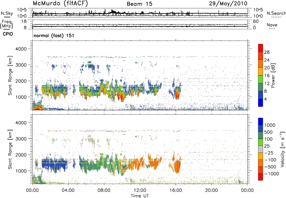Click 4000 on the power panel axis
Image resolution: width=286 pixels, height=198 pixels.
coord(21,49)
